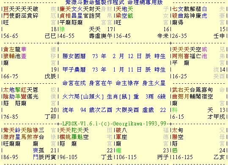Click the green LFDSK-V1.6.i copyright line
Viewport: 228px width, 165px height.
114,123
